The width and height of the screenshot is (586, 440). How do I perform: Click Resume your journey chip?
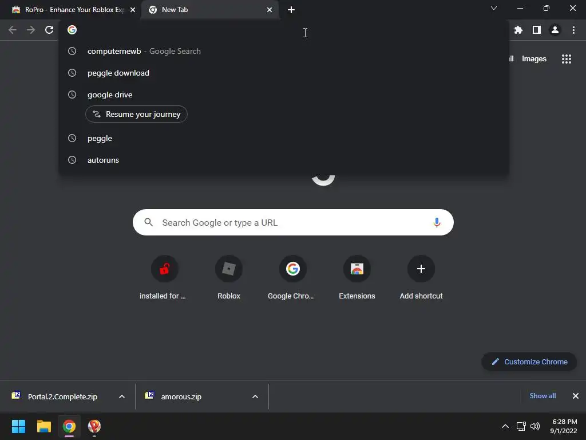136,114
